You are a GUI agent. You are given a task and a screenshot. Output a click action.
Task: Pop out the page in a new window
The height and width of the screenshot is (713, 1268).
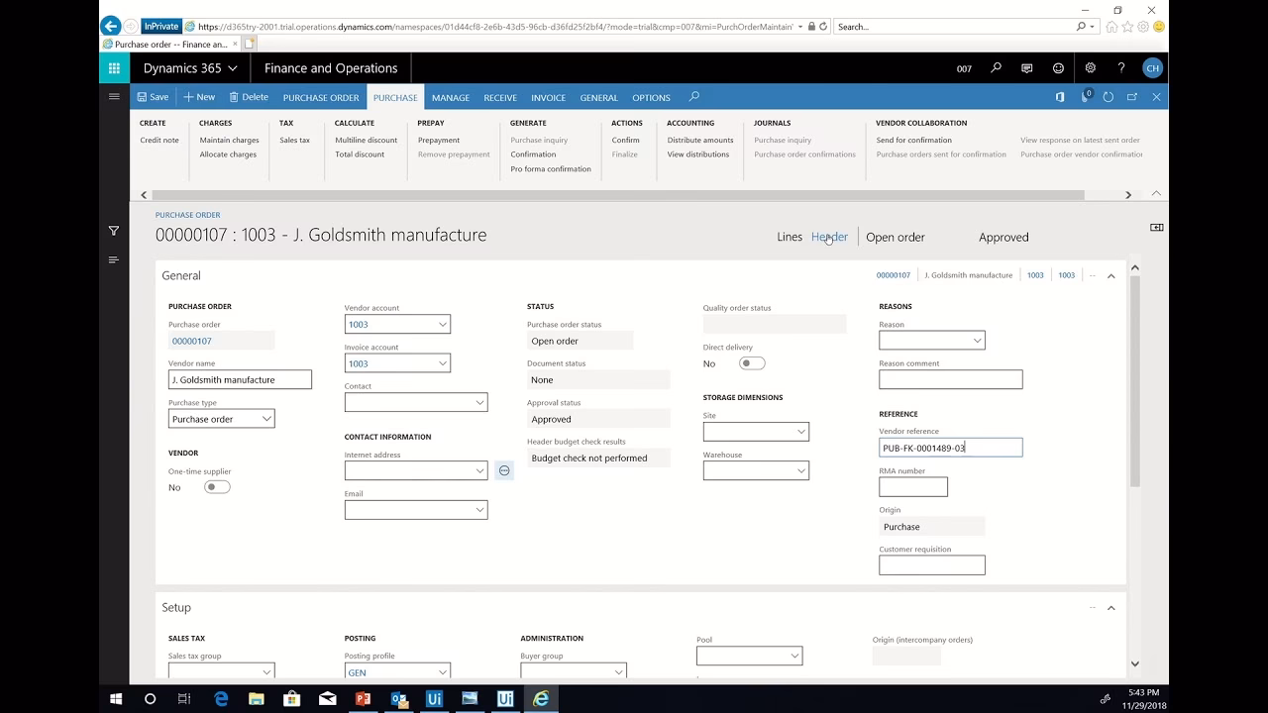pyautogui.click(x=1133, y=97)
